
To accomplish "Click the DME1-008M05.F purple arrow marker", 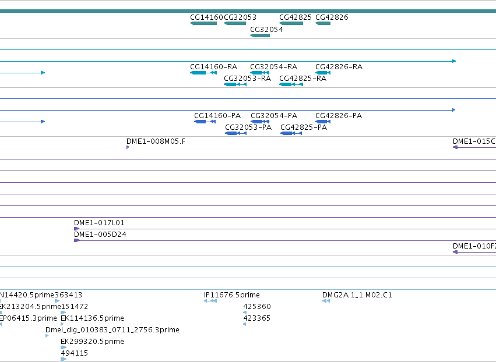I will point(128,147).
